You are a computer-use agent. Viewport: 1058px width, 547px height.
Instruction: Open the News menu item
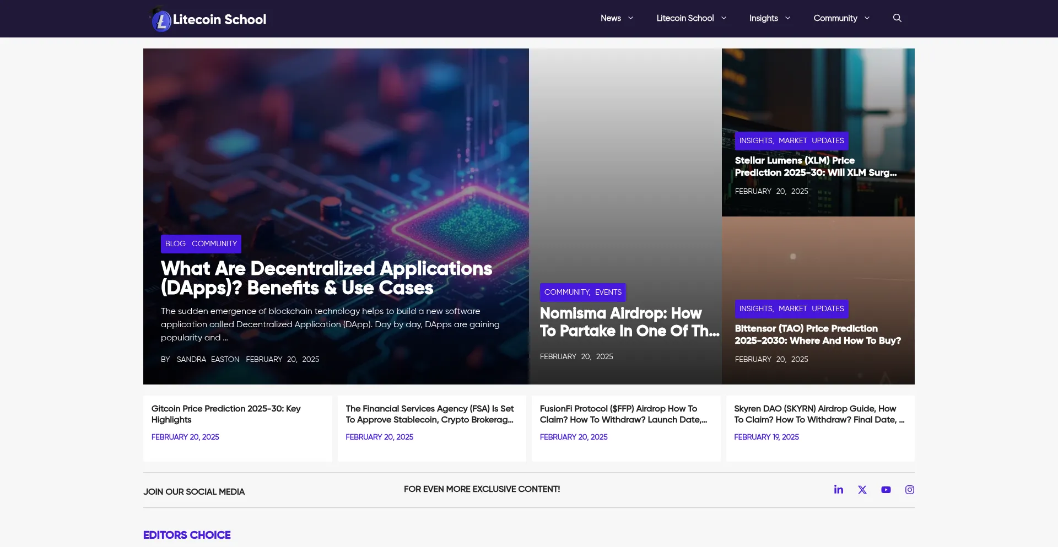pyautogui.click(x=611, y=18)
